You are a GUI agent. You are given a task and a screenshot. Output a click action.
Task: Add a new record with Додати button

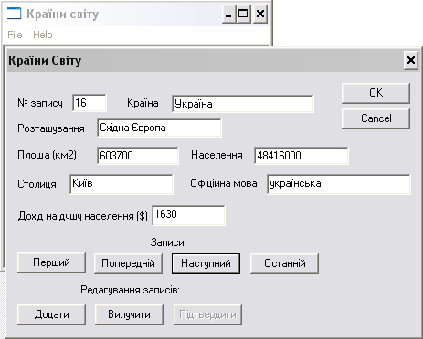point(51,314)
